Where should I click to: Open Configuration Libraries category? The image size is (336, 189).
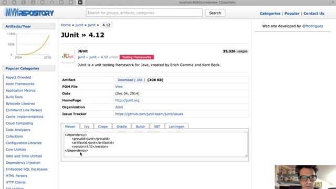[24, 143]
